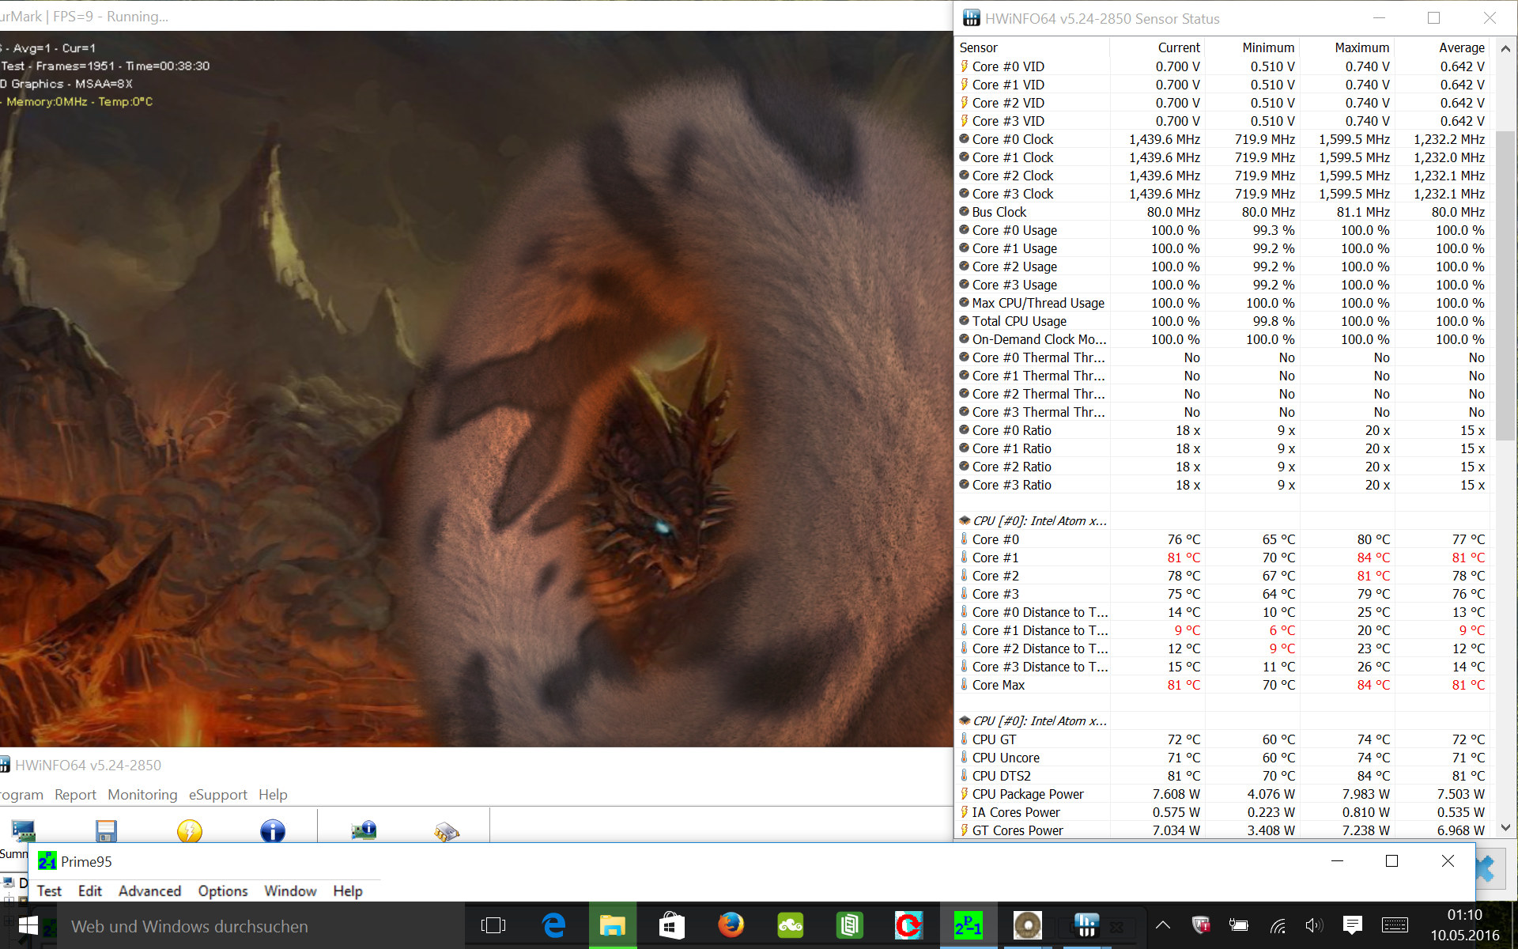Open Firefox from the taskbar

point(731,925)
